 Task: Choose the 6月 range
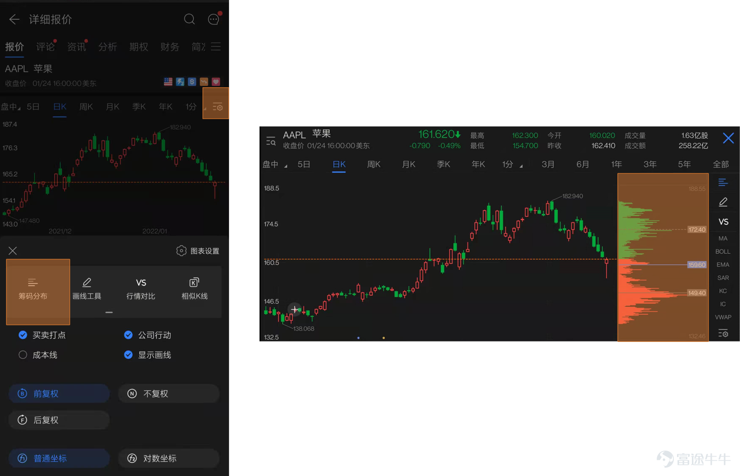(x=583, y=165)
